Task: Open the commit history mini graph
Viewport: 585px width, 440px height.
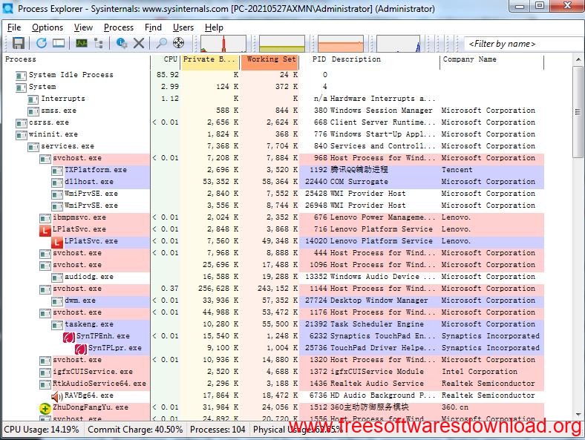Action: (x=282, y=44)
